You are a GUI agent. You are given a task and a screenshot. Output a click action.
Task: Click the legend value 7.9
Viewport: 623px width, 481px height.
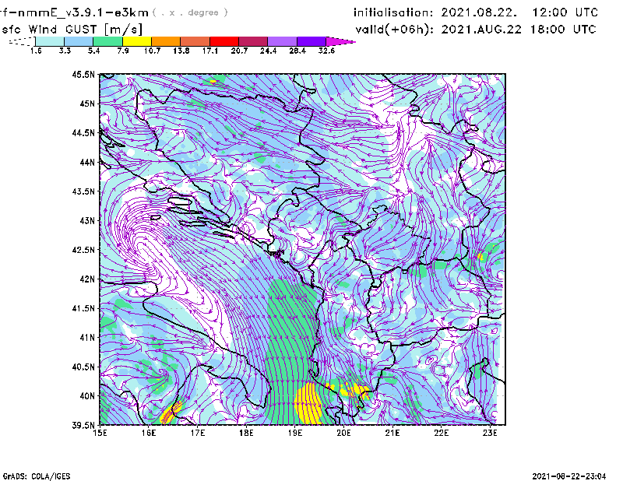[x=123, y=51]
